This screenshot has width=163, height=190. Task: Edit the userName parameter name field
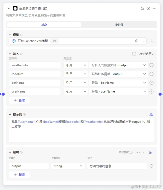click(x=35, y=91)
